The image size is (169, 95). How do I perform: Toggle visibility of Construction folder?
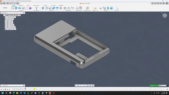[x=6, y=27]
